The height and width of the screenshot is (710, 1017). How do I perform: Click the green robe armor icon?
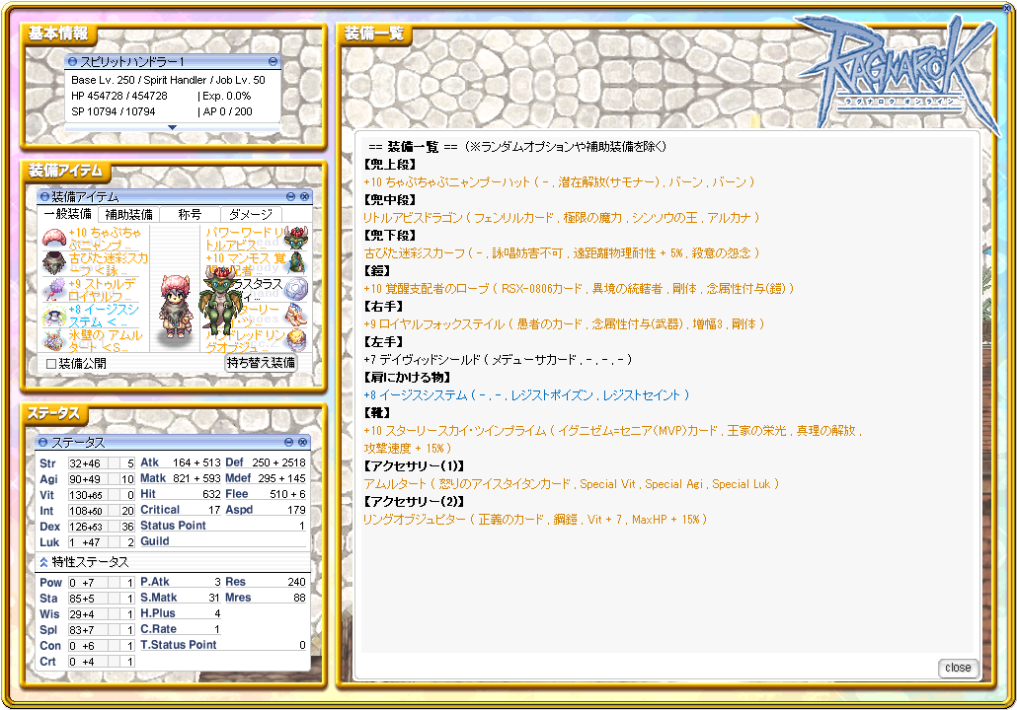click(x=296, y=263)
